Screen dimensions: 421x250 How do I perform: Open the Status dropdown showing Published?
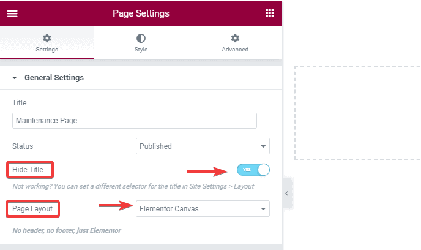tap(203, 146)
